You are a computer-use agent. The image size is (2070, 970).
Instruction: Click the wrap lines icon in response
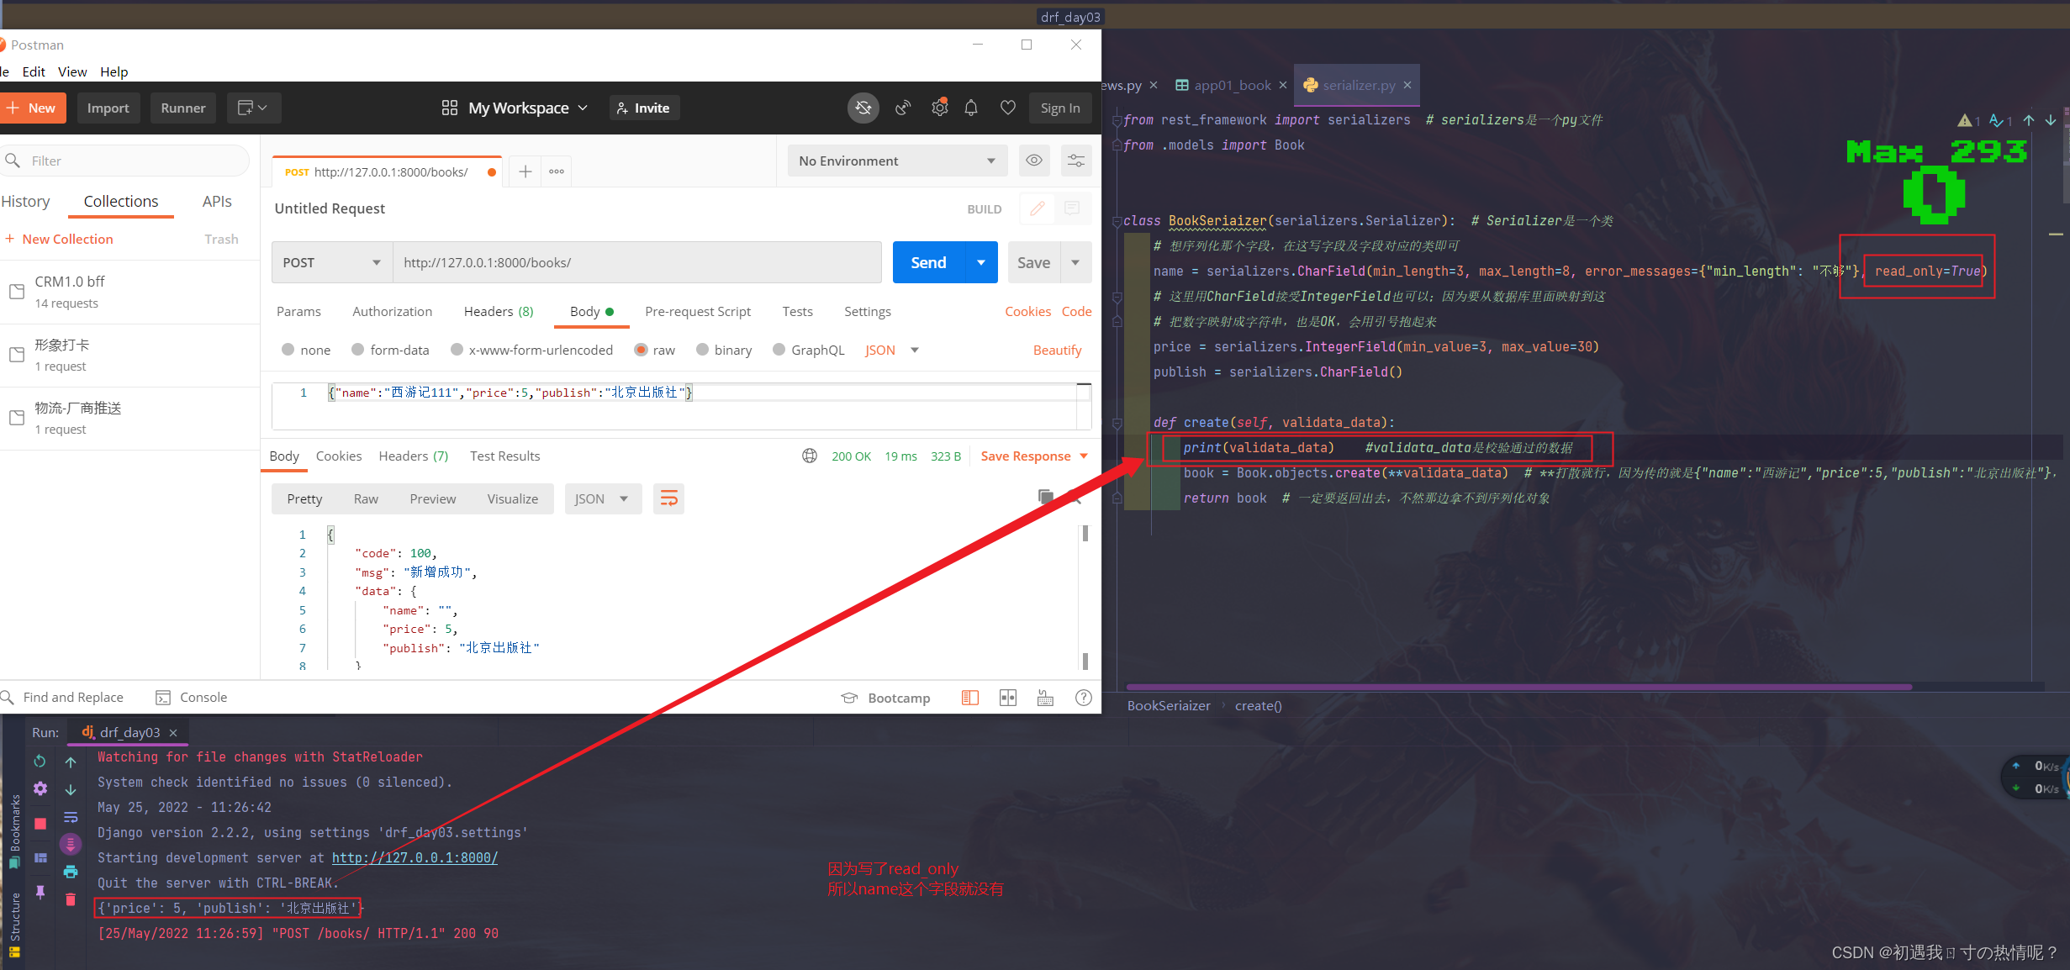click(x=668, y=499)
